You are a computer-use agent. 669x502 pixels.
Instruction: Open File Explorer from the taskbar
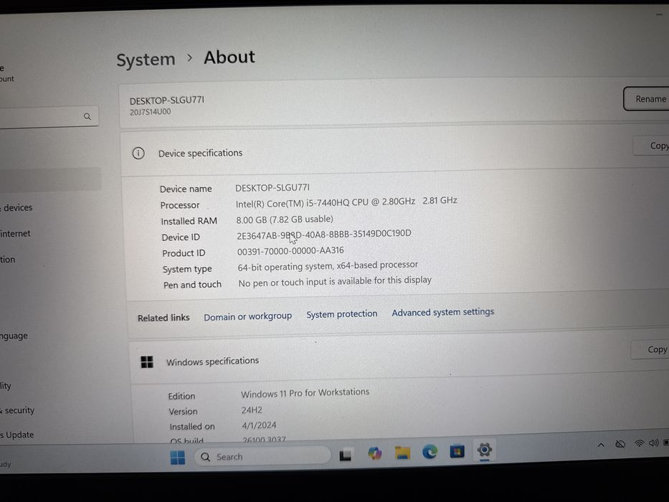click(x=402, y=453)
